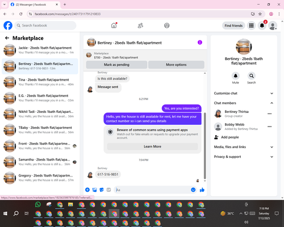This screenshot has height=227, width=284.
Task: Click the large listing thumbnail in info panel
Action: pos(244,47)
